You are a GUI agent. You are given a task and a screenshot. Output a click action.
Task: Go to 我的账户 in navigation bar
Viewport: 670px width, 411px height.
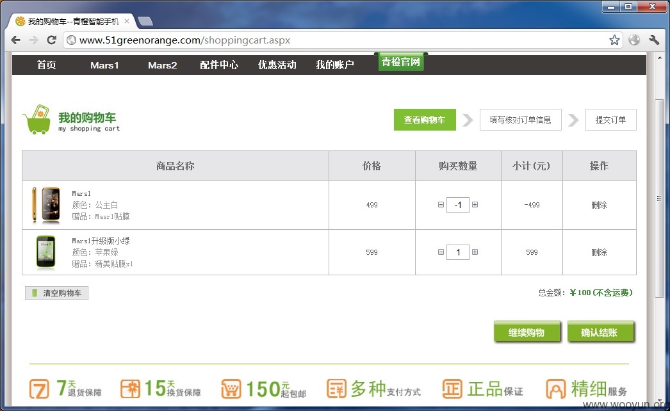(334, 65)
